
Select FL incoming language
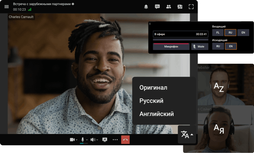tap(218, 33)
